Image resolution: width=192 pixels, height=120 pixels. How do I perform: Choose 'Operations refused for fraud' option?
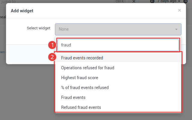tap(118, 68)
